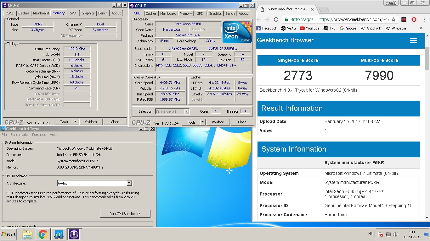Open Graphics tab in right CPU-Z window

tap(215, 13)
